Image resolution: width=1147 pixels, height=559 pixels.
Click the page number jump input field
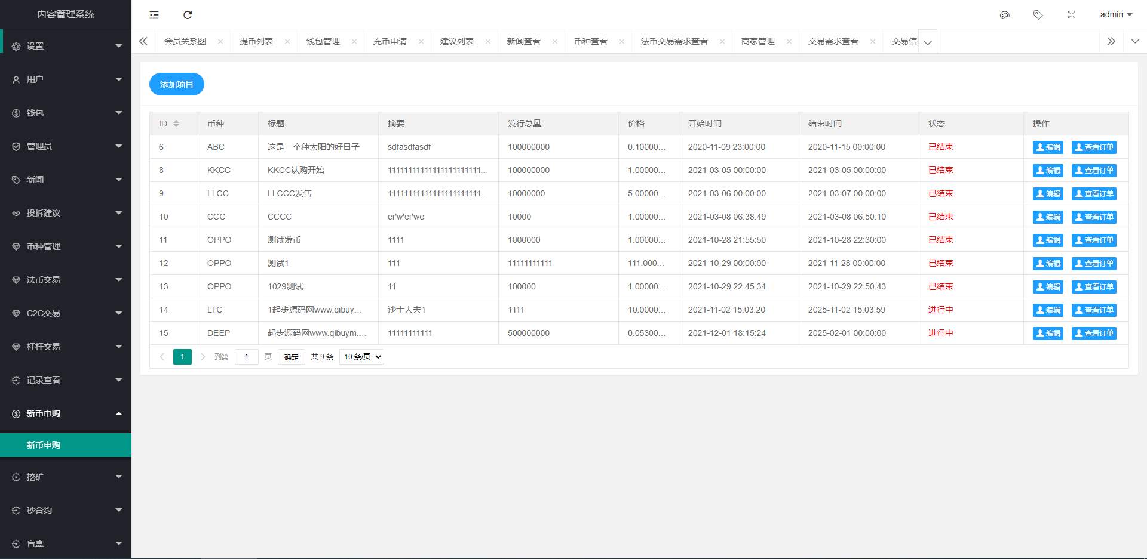[246, 357]
